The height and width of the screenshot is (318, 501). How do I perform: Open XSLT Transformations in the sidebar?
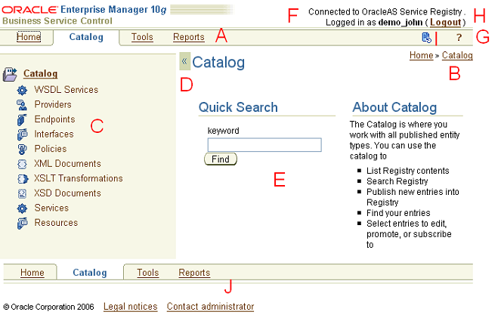(79, 178)
